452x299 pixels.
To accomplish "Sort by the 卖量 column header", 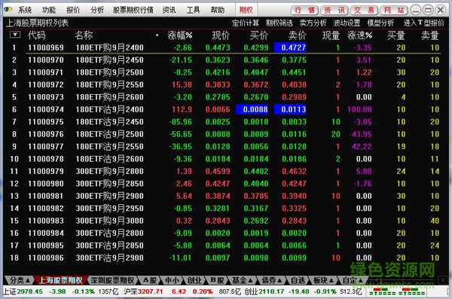I will coord(430,35).
